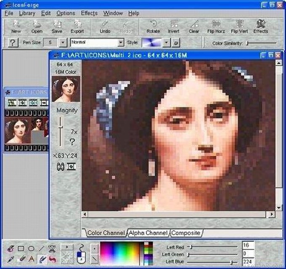Pick a color from the rainbow spectrum
The width and height of the screenshot is (286, 269).
120,253
